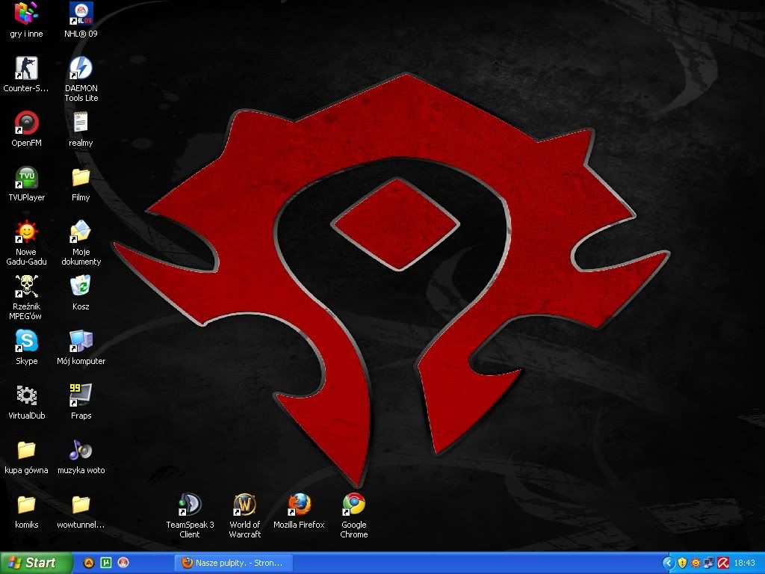Switch to Nasze pulpity Firefox taskbar button
765x574 pixels.
(233, 563)
